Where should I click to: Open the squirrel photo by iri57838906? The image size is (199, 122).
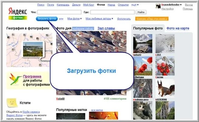tap(165, 88)
